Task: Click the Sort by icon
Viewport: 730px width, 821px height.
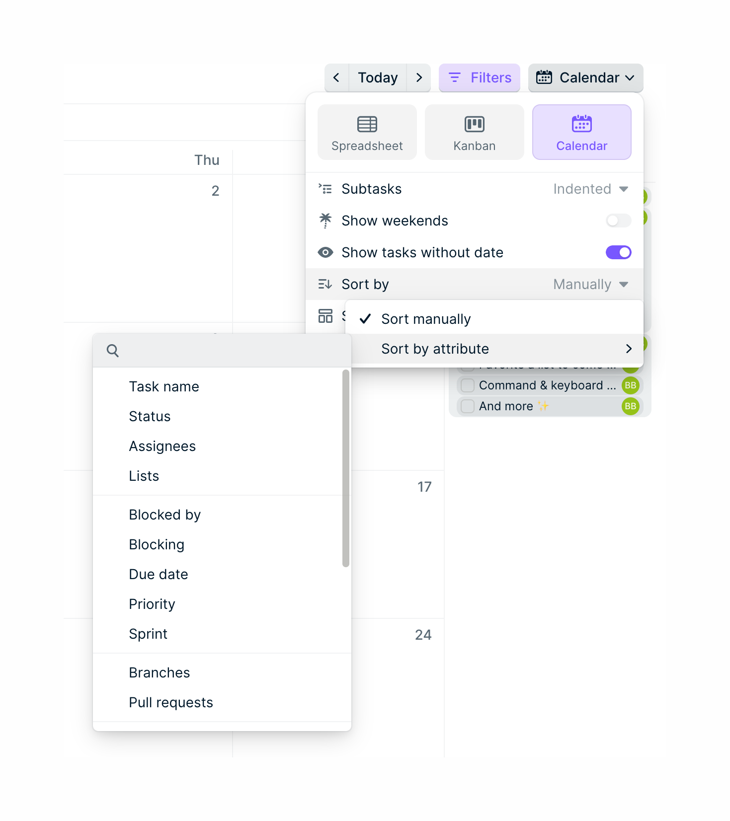Action: [x=325, y=284]
